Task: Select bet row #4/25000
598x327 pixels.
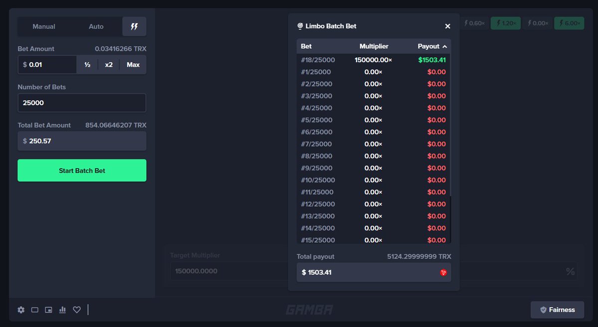Action: click(374, 108)
